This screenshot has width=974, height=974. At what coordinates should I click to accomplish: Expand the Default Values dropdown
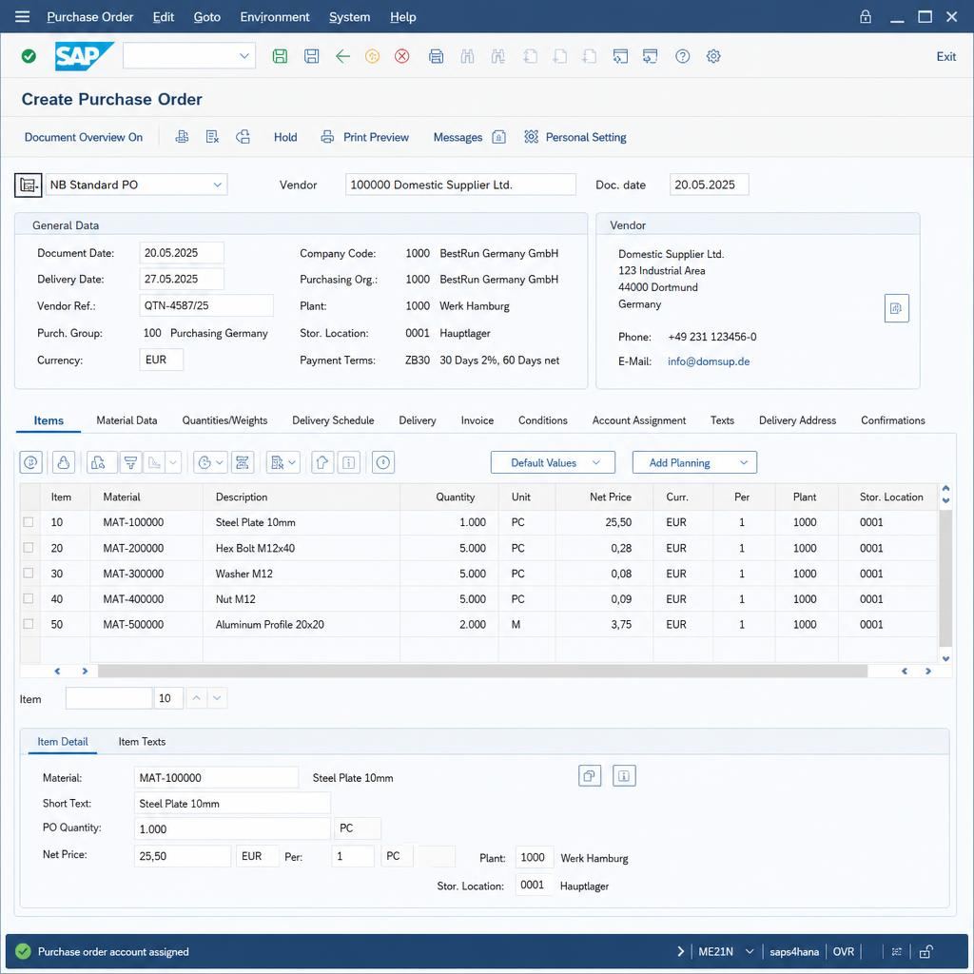[553, 462]
